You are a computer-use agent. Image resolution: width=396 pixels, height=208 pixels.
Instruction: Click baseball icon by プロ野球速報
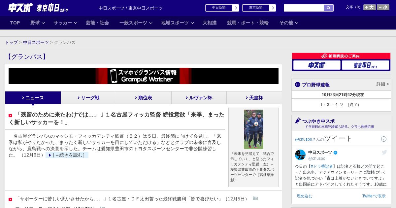coord(298,85)
